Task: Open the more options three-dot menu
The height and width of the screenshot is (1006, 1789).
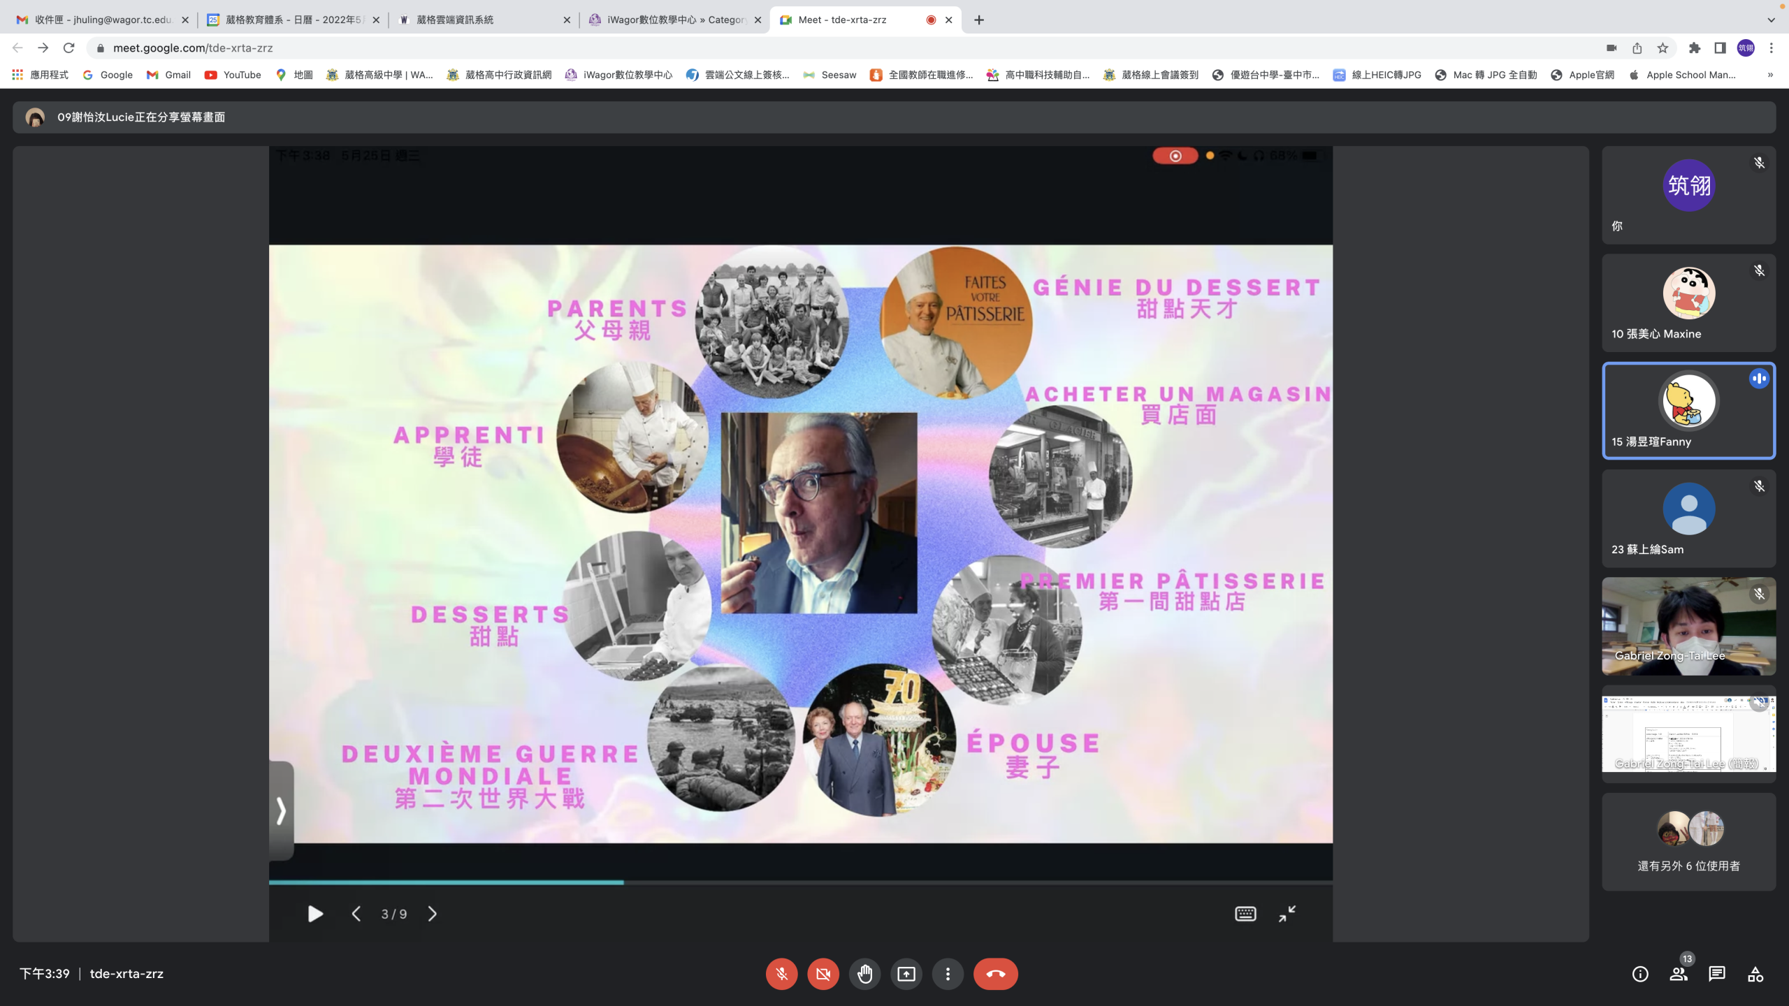Action: tap(948, 974)
